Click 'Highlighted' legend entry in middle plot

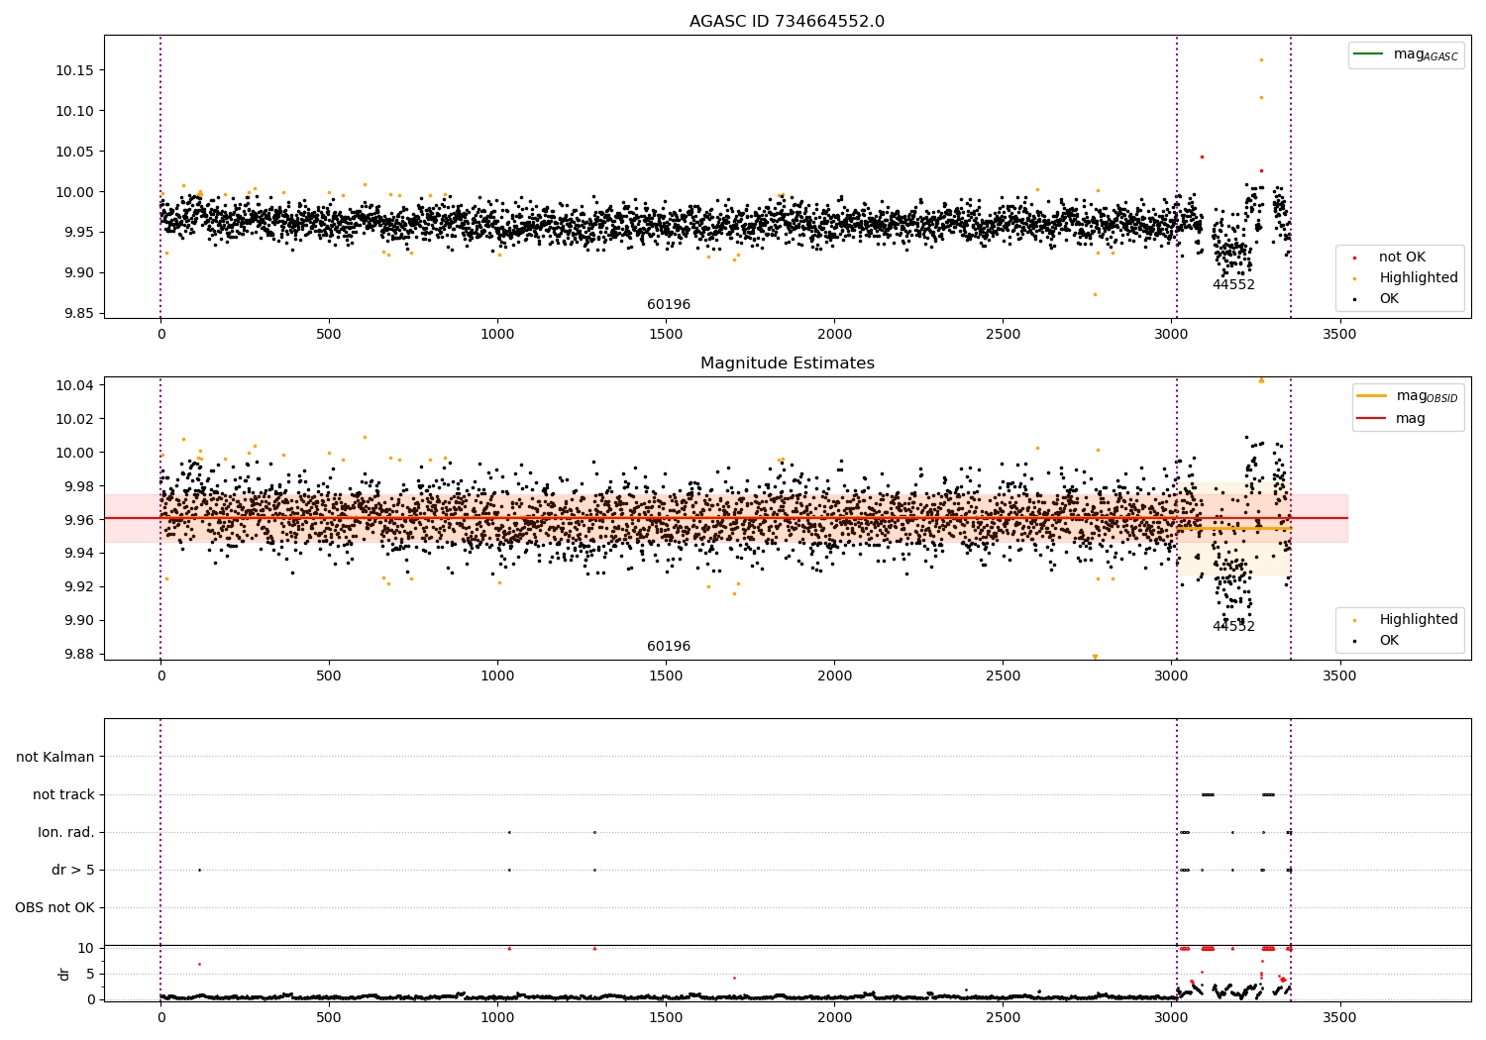point(1418,620)
